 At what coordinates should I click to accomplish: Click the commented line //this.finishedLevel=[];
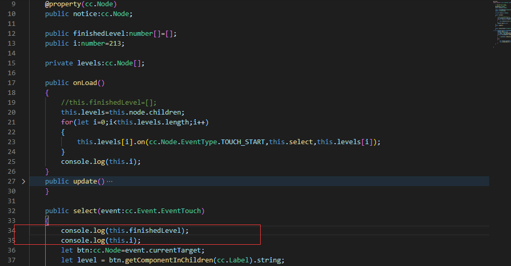(109, 103)
